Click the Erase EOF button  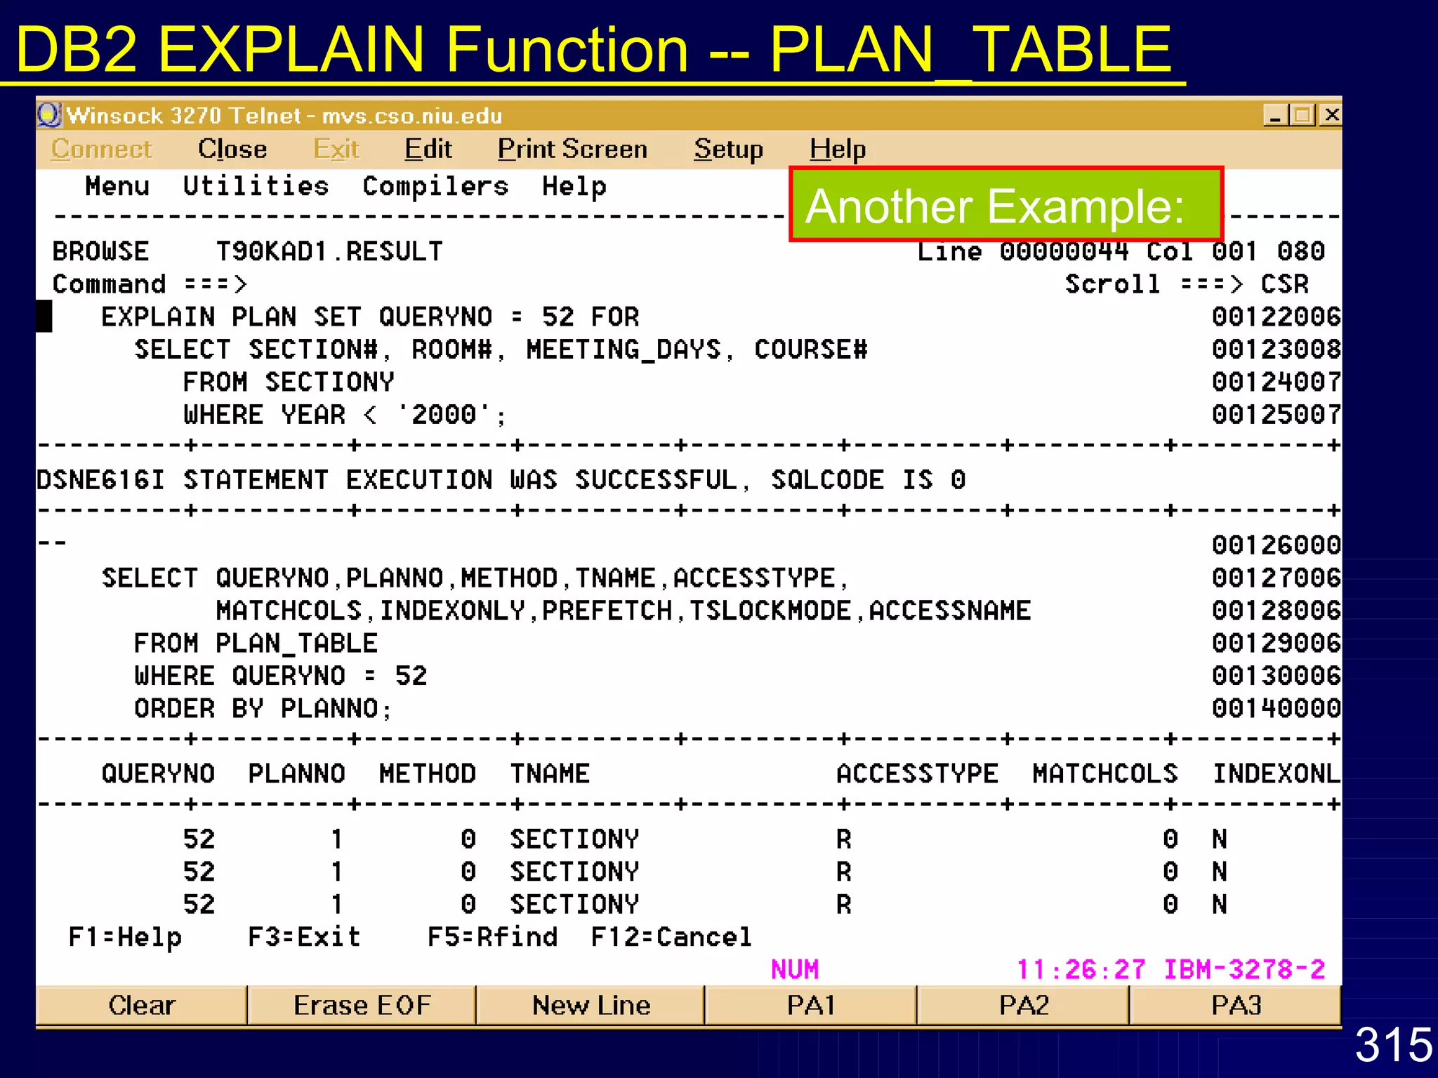pyautogui.click(x=362, y=1005)
